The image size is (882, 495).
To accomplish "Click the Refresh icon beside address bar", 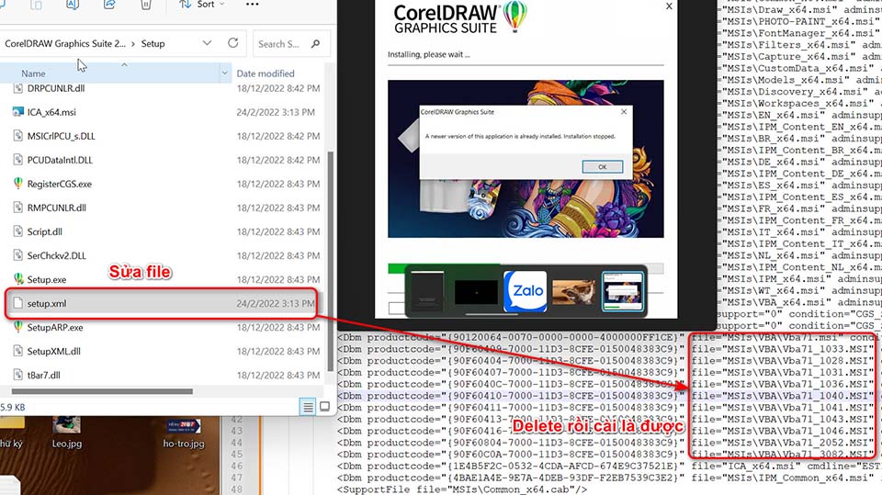I will pyautogui.click(x=233, y=43).
